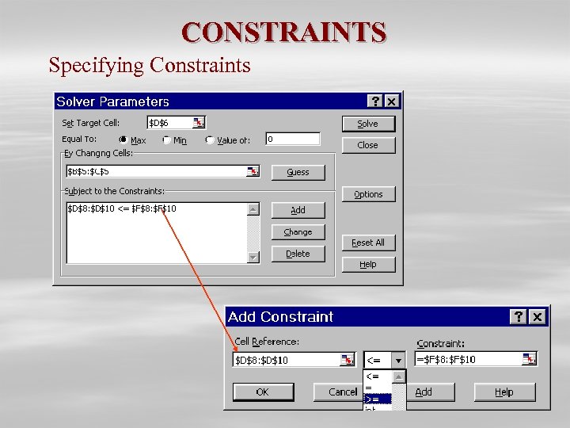Select the Value of radio button

[x=210, y=139]
